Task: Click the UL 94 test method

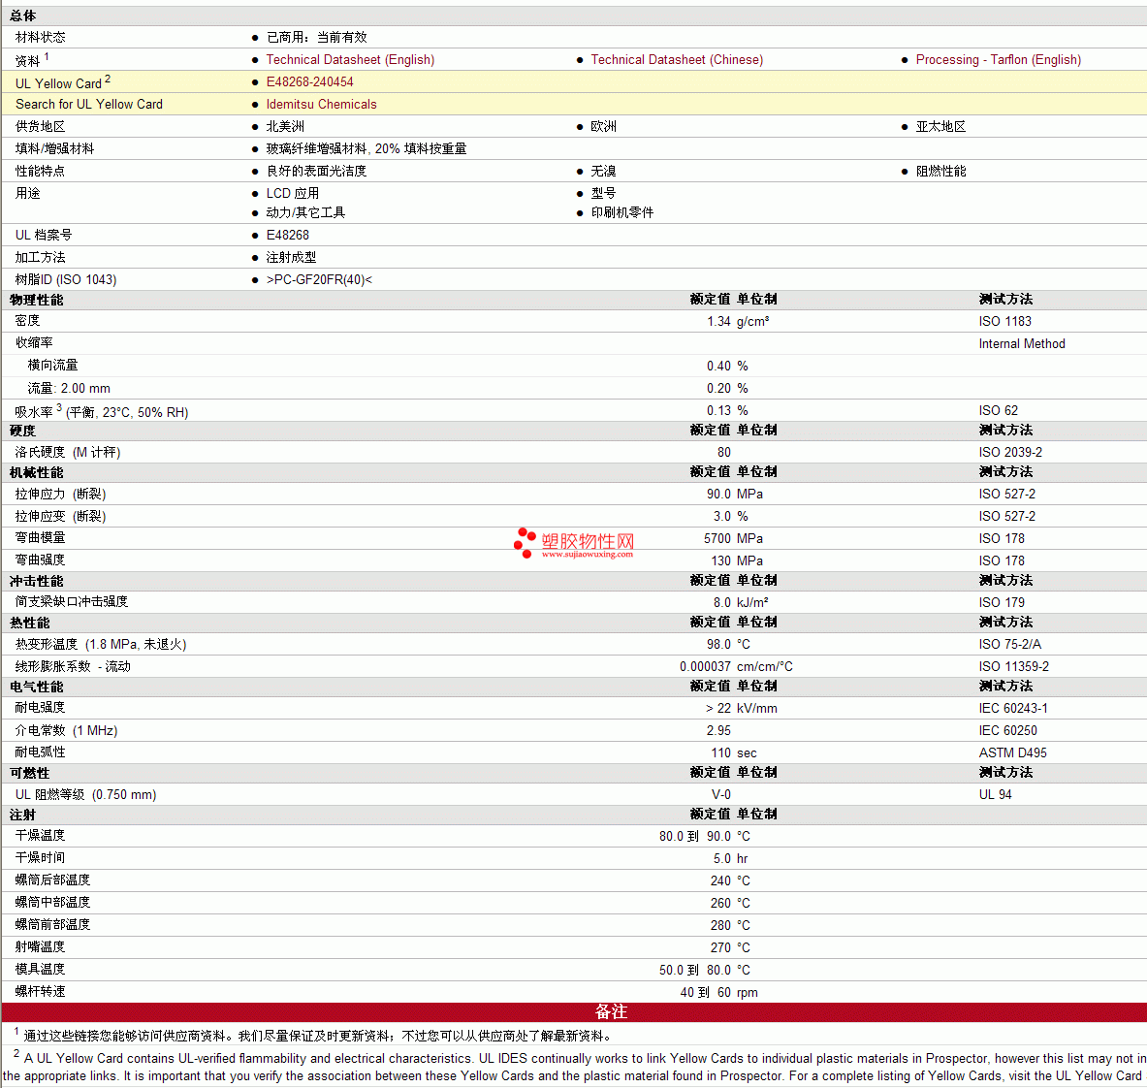Action: click(x=995, y=795)
